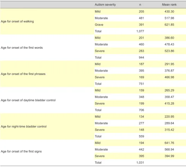Click the mean rank 220.95
Image resolution: width=186 pixels, height=168 pixels.
coord(169,117)
